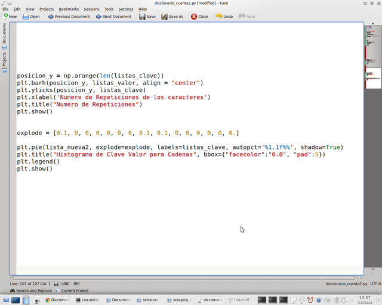Click the explode list assignment line
Viewport: 382px width, 305px height.
pyautogui.click(x=128, y=133)
